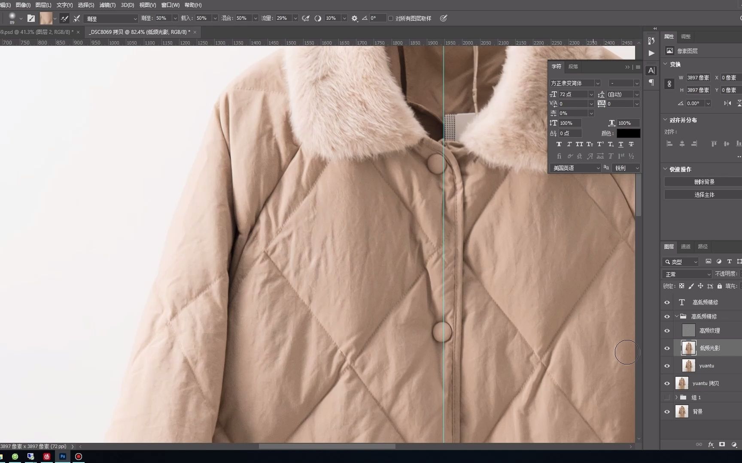Click the lock position icon

pos(700,286)
